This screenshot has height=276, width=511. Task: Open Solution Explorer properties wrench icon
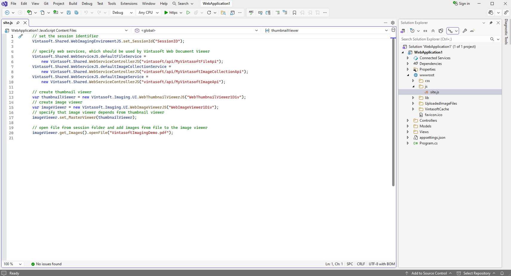465,31
